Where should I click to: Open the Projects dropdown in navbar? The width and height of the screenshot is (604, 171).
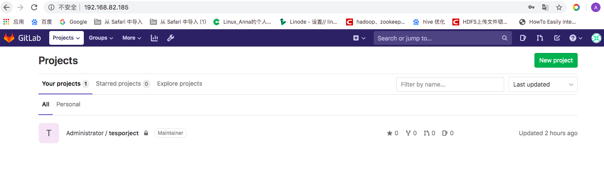coord(67,38)
